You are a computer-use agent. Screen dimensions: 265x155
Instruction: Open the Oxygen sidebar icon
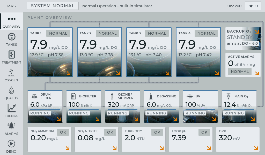(11, 72)
